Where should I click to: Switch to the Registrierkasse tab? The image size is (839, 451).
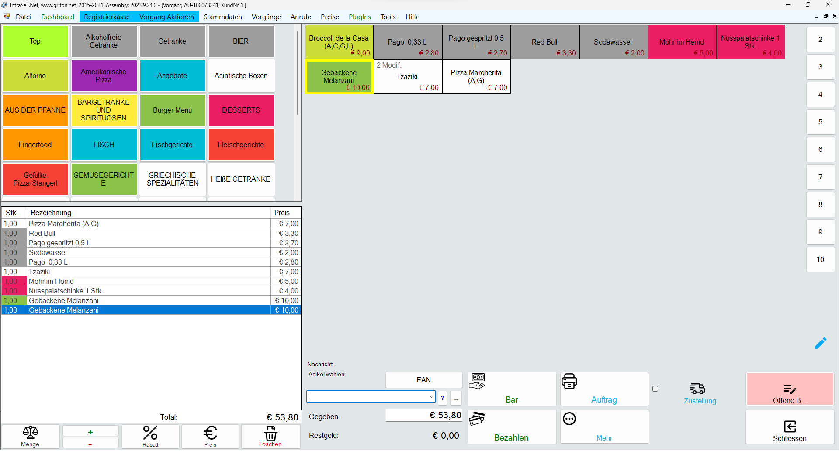(x=107, y=17)
